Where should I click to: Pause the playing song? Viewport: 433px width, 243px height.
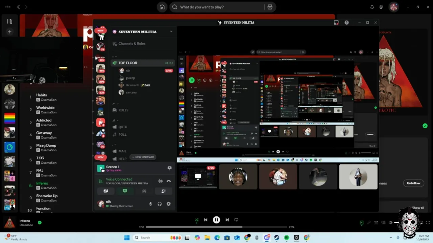(x=216, y=220)
